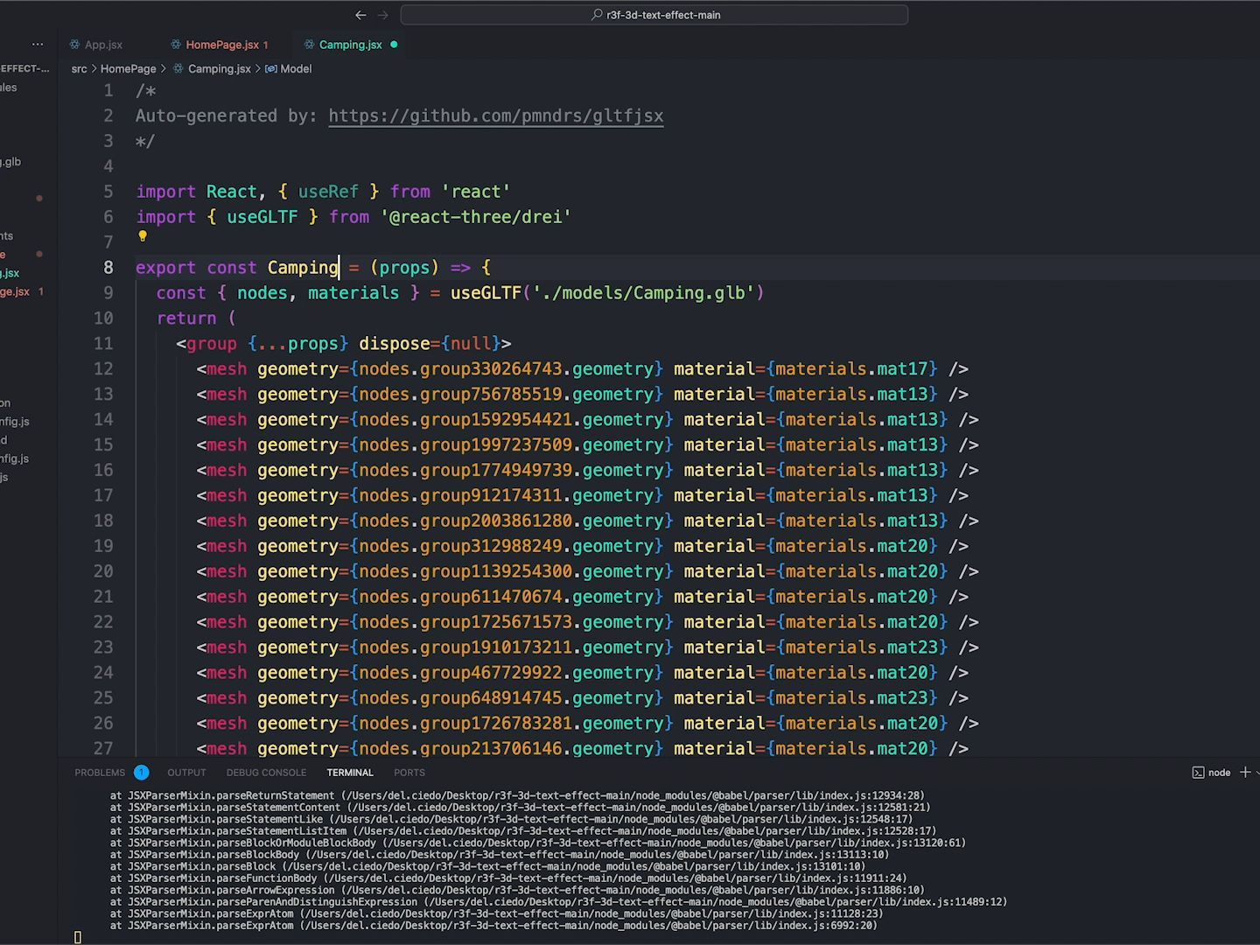The width and height of the screenshot is (1260, 945).
Task: Open the PORTS panel tab
Action: (x=409, y=773)
